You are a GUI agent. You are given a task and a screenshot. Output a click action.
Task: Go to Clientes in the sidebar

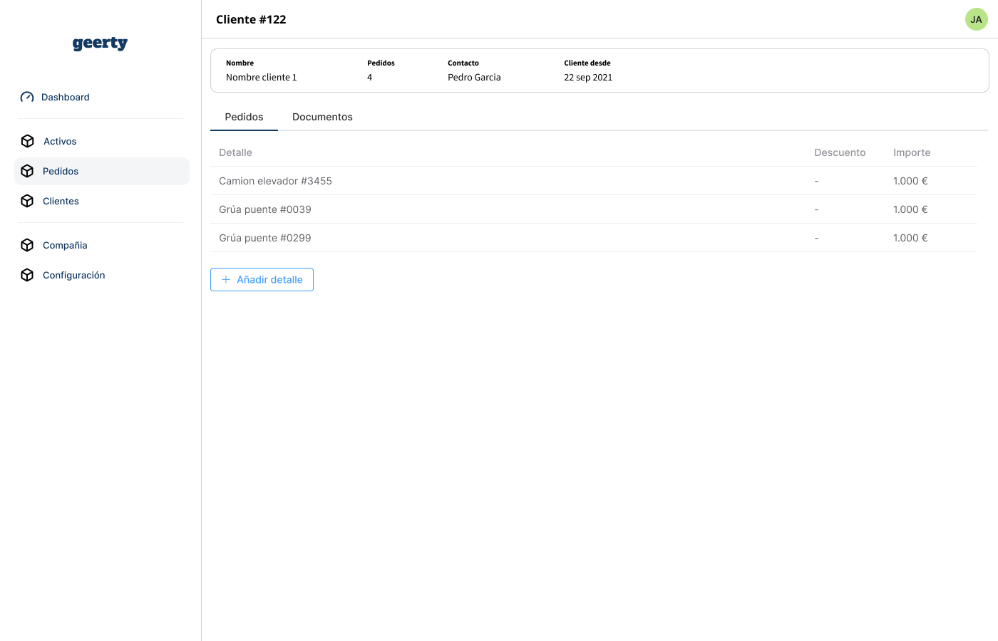pyautogui.click(x=61, y=202)
